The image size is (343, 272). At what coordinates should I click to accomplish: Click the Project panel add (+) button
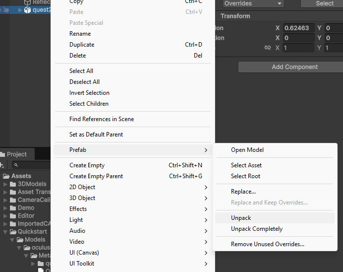[2, 165]
